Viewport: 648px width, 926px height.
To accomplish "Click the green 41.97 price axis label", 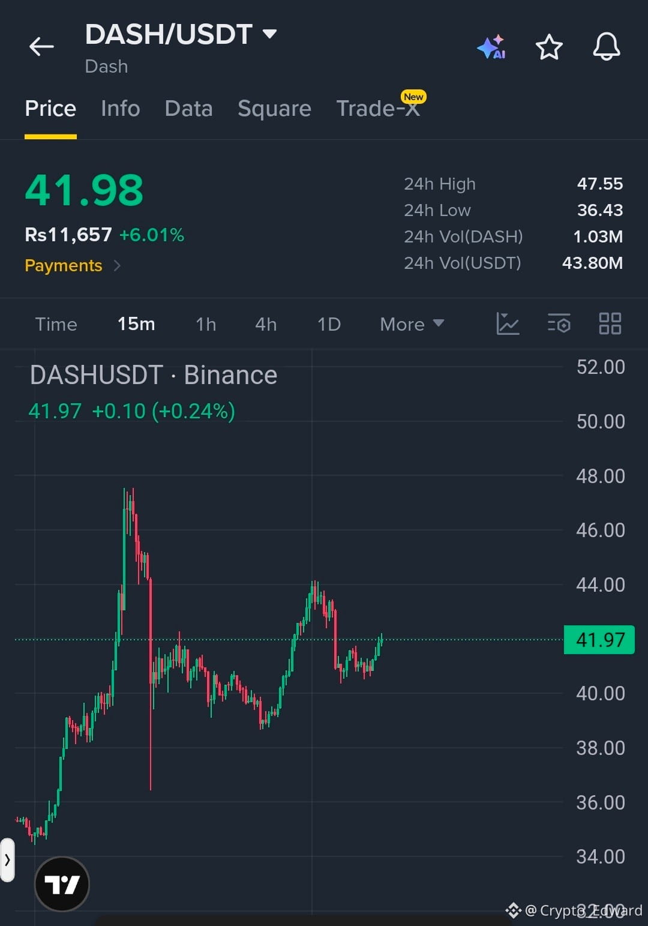I will (599, 640).
